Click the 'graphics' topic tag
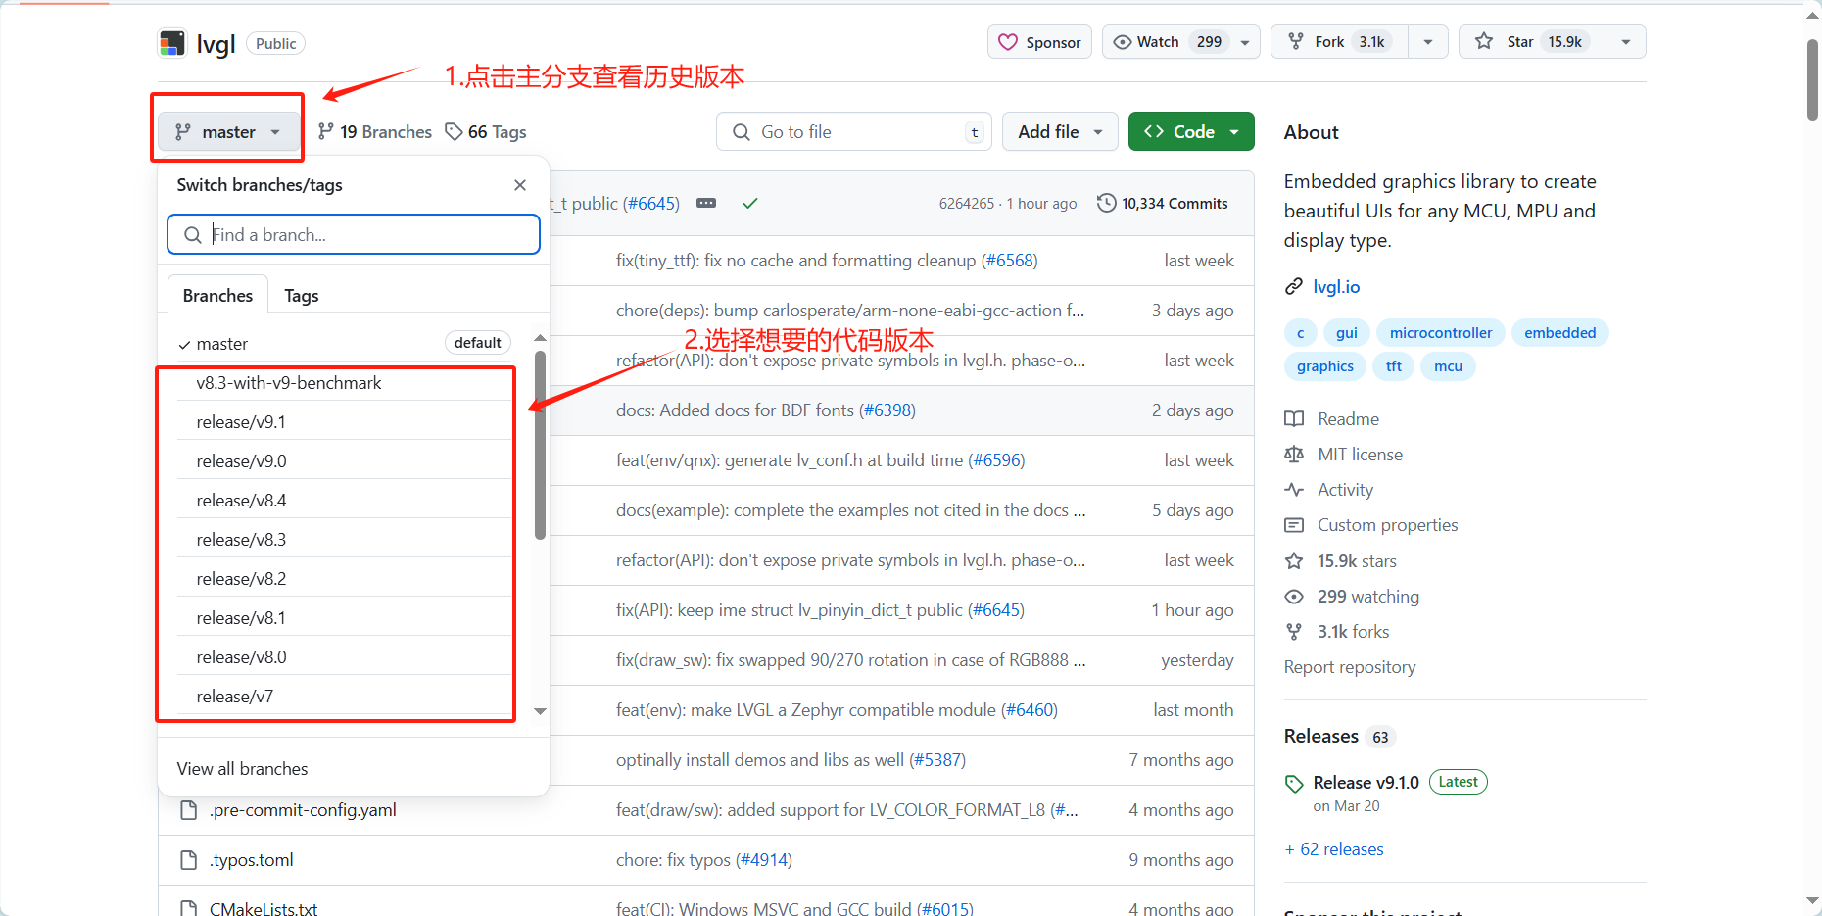Screen dimensions: 1822x916 (x=1325, y=366)
